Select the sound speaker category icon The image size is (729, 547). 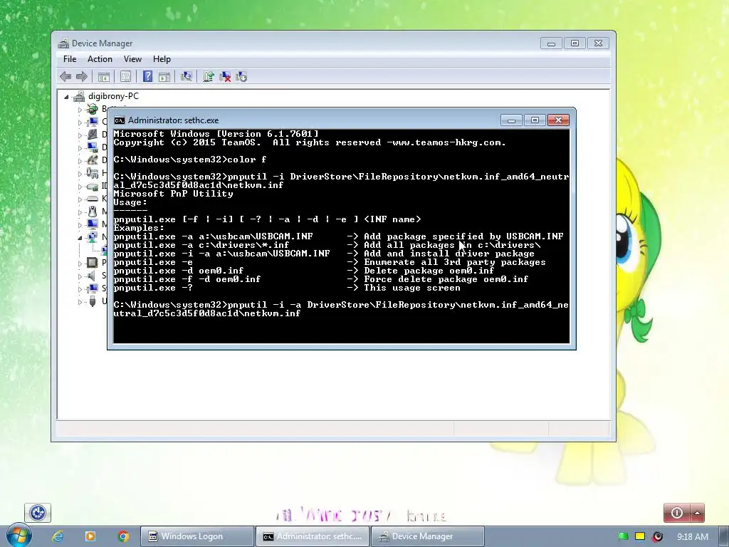[93, 276]
